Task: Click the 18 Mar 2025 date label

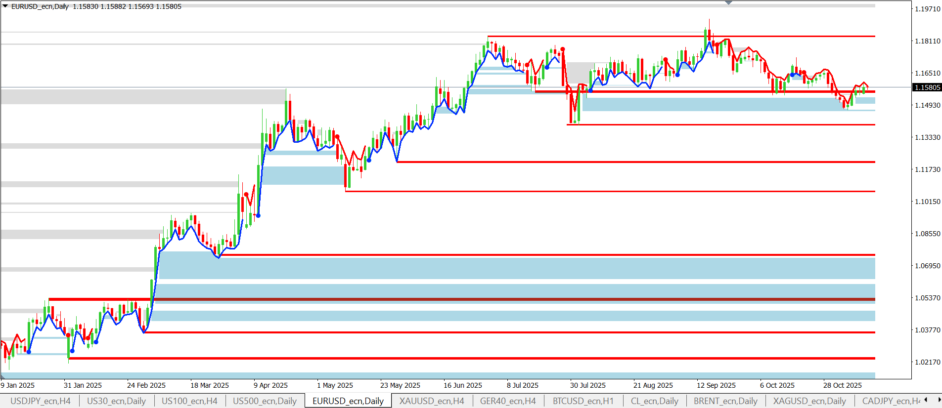Action: [x=210, y=385]
